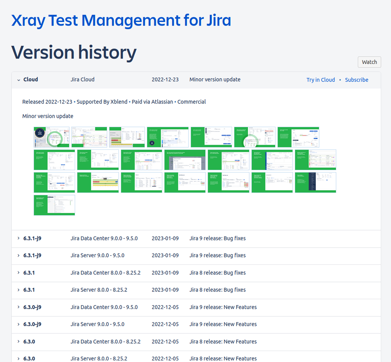The height and width of the screenshot is (362, 391).
Task: Click 2023-01-09 date in 6.3.1-j9 Data Center row
Action: pos(165,238)
